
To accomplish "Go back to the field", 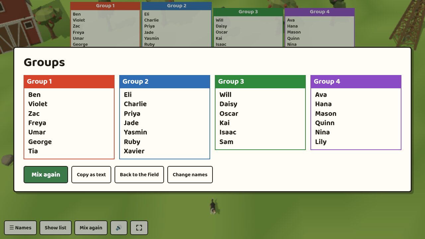I will coord(139,175).
